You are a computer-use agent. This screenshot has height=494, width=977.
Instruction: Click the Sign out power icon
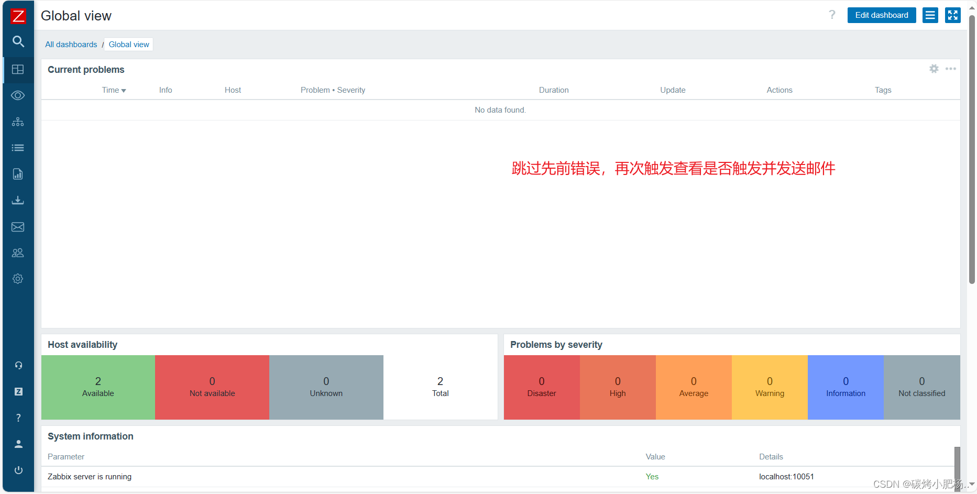click(x=18, y=470)
